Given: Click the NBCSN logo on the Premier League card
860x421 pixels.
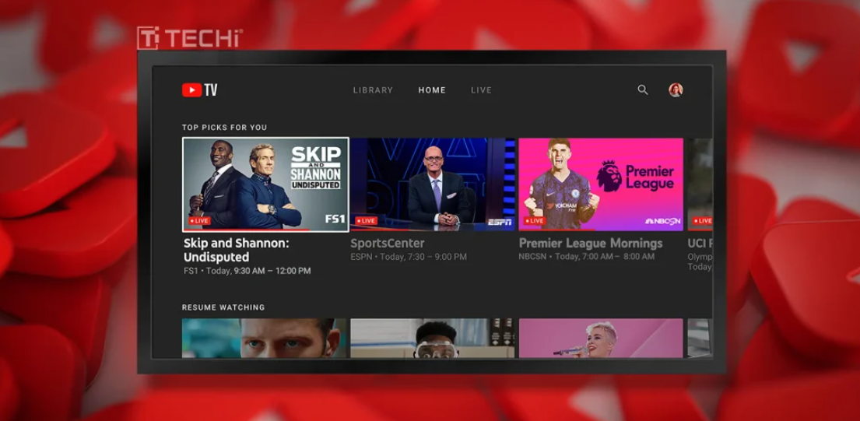Looking at the screenshot, I should (662, 221).
